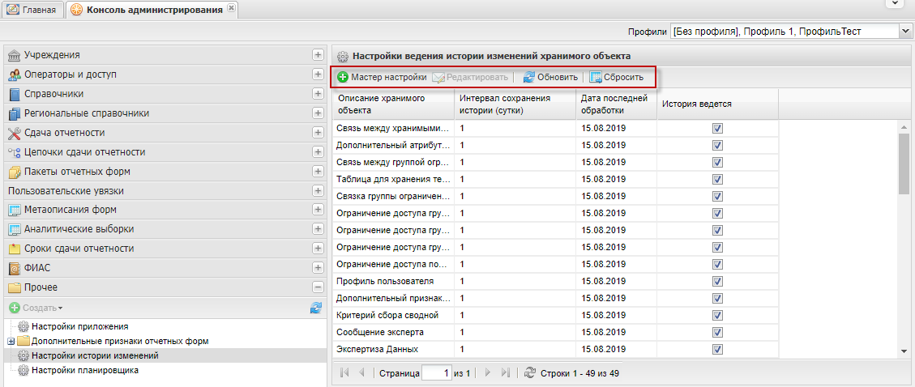Screen dimensions: 915x387
Task: Click the green plus Мастер настройки icon
Action: (x=343, y=77)
